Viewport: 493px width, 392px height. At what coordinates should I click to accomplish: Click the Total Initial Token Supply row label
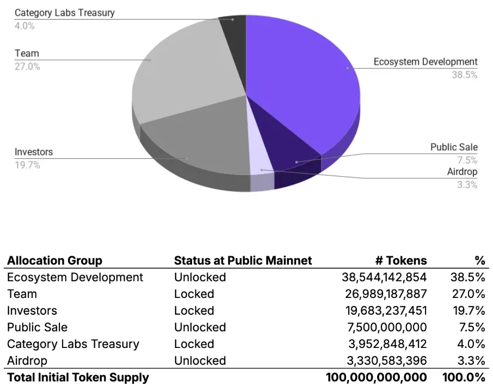click(78, 377)
